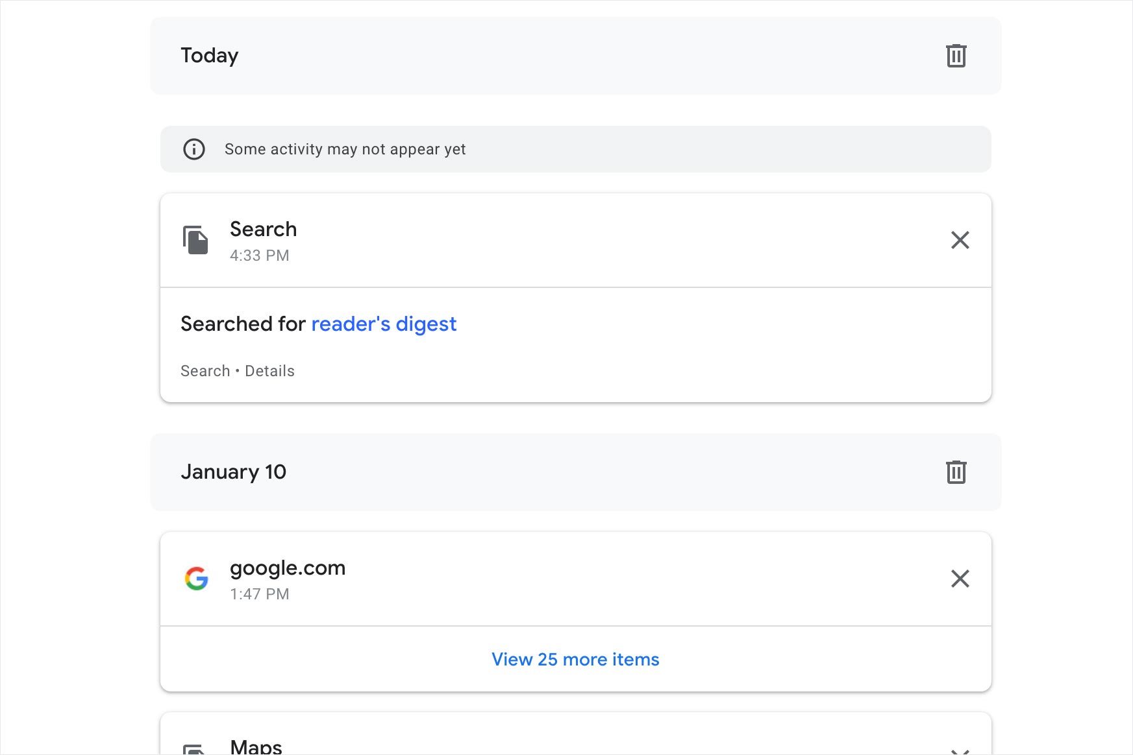Click the info icon next to the notice

(193, 149)
